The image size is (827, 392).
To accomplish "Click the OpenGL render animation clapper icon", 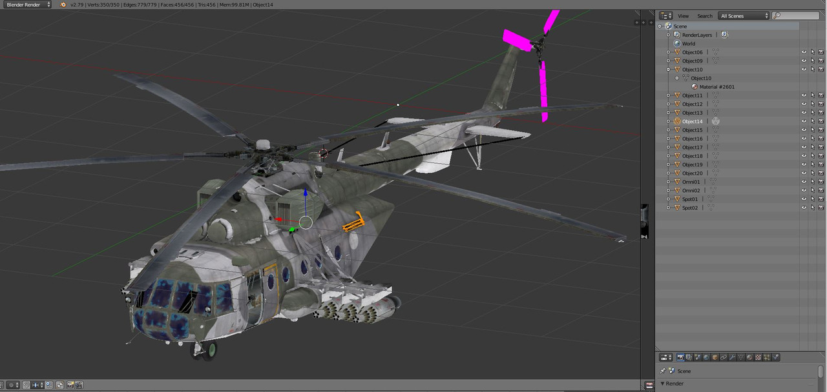I will (x=79, y=385).
